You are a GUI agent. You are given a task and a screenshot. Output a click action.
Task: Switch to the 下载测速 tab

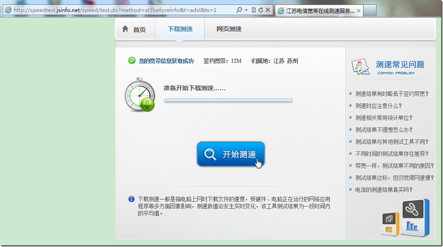click(x=180, y=29)
